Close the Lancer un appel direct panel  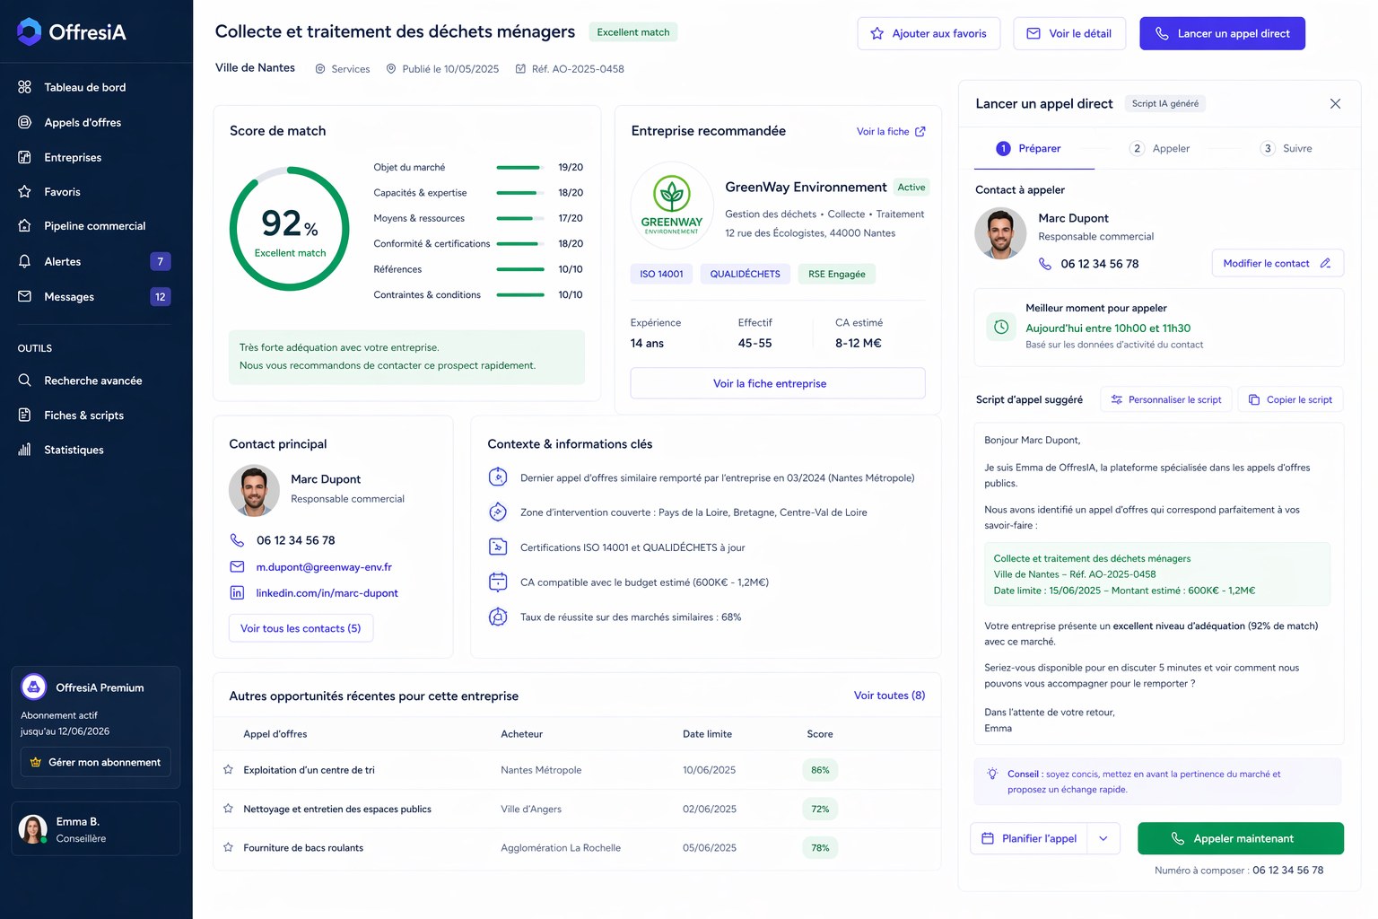click(x=1335, y=104)
